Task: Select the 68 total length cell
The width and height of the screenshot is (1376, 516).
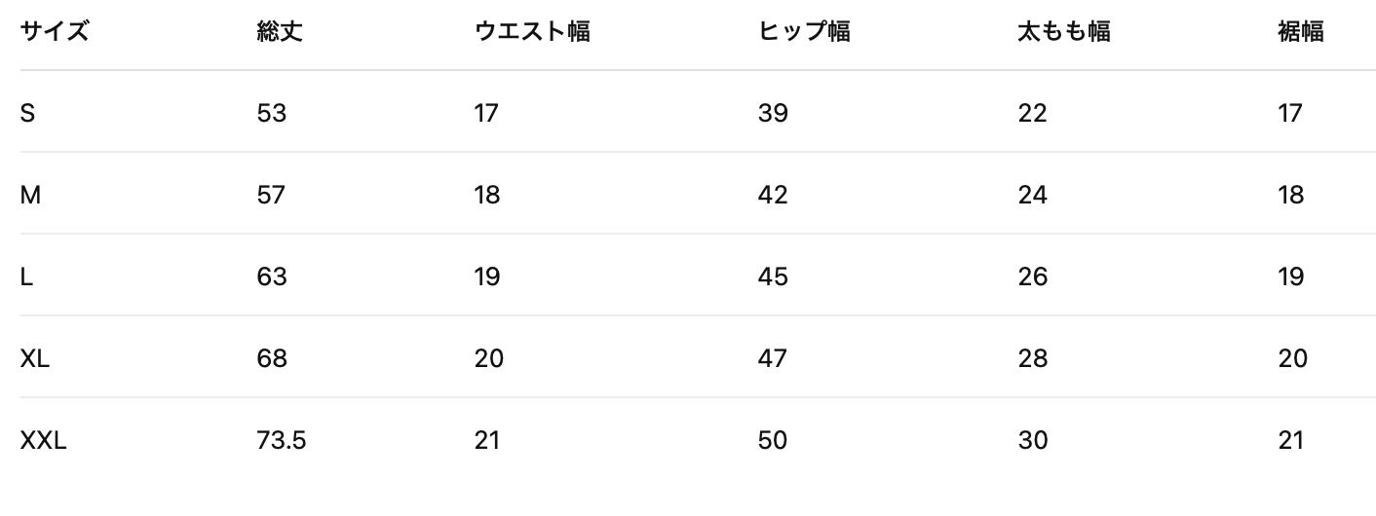Action: pos(272,359)
